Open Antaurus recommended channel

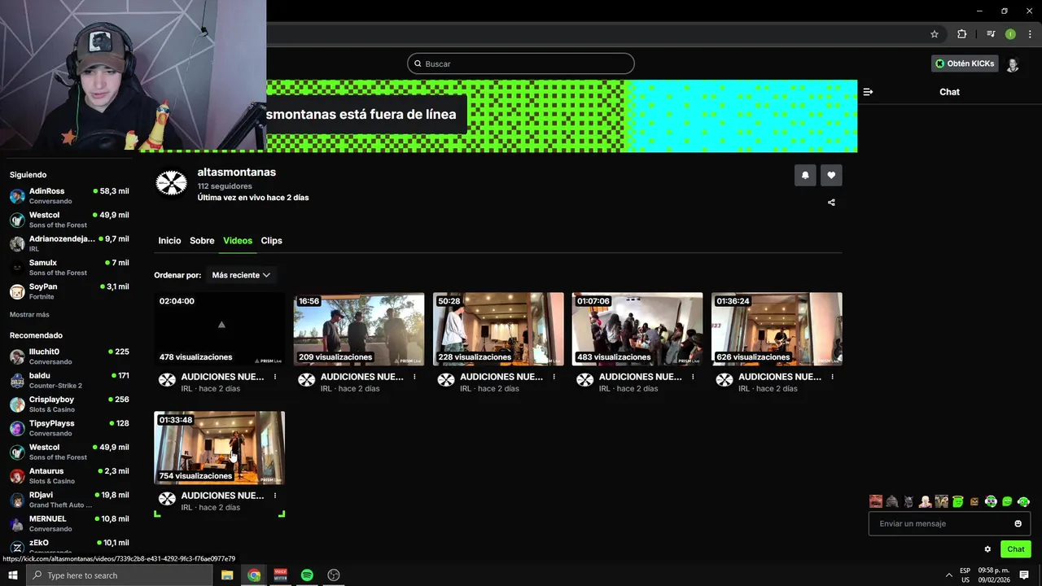68,475
